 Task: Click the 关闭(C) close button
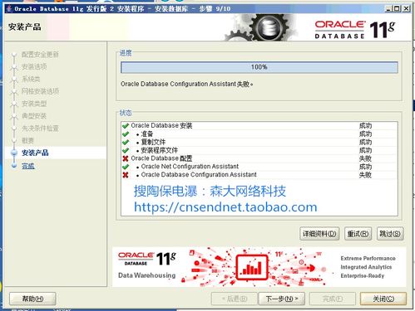pos(383,299)
